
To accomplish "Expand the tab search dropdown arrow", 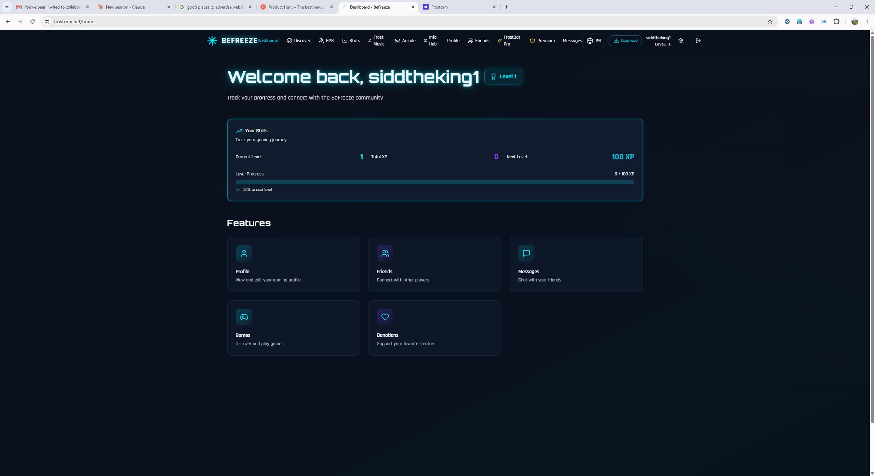I will click(x=6, y=7).
